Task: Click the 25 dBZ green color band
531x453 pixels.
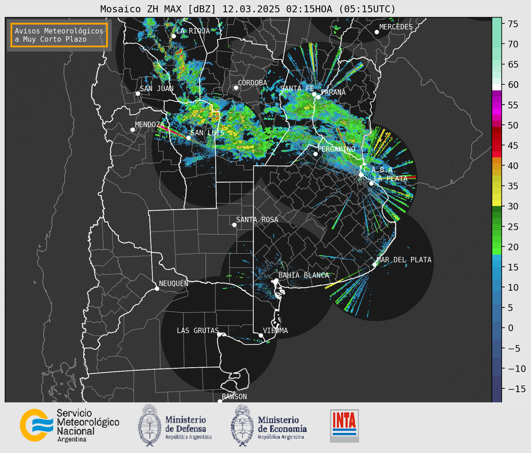Action: 497,227
